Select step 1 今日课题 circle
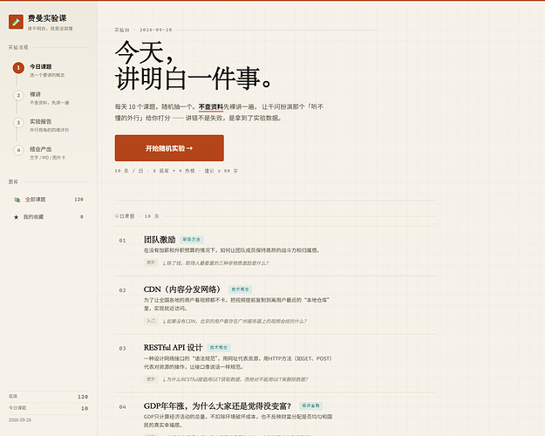The width and height of the screenshot is (545, 436). tap(18, 68)
